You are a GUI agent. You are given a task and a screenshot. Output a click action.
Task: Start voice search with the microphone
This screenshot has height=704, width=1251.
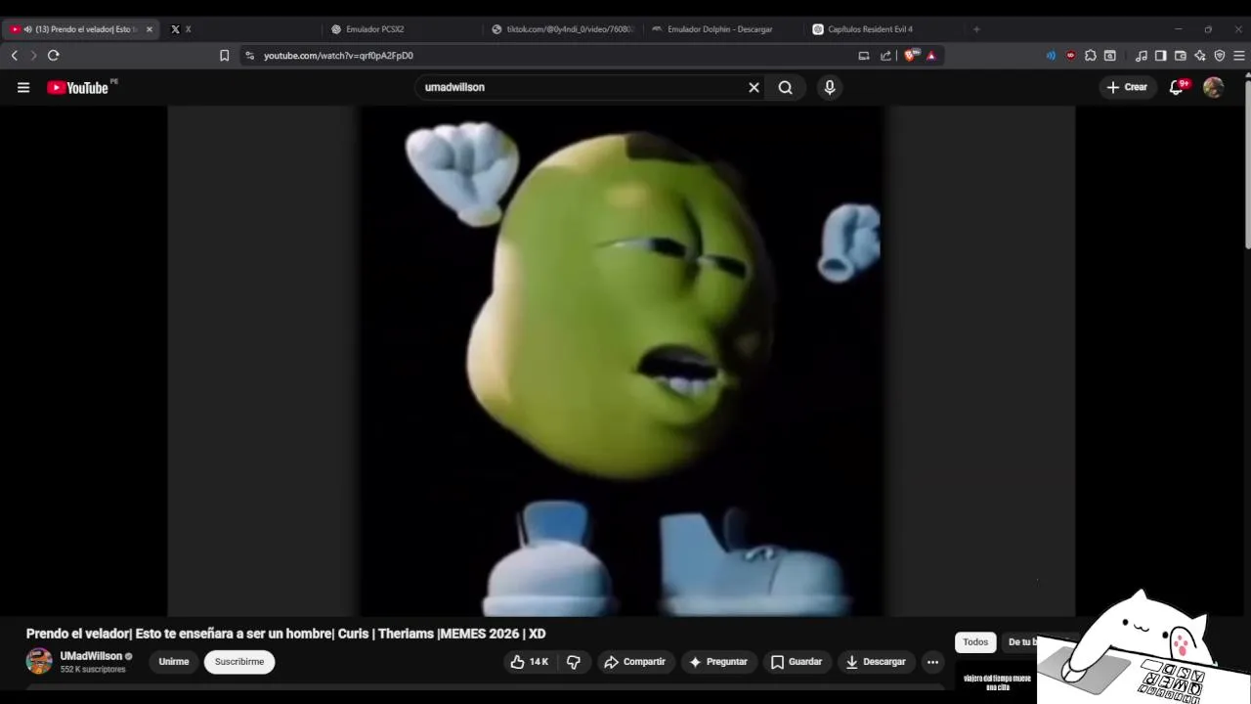(x=830, y=87)
